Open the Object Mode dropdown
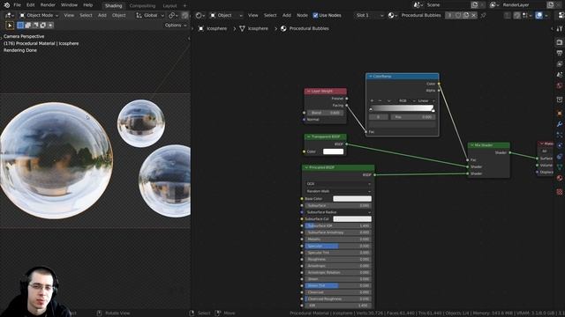Viewport: 565px width, 317px height. [x=39, y=16]
